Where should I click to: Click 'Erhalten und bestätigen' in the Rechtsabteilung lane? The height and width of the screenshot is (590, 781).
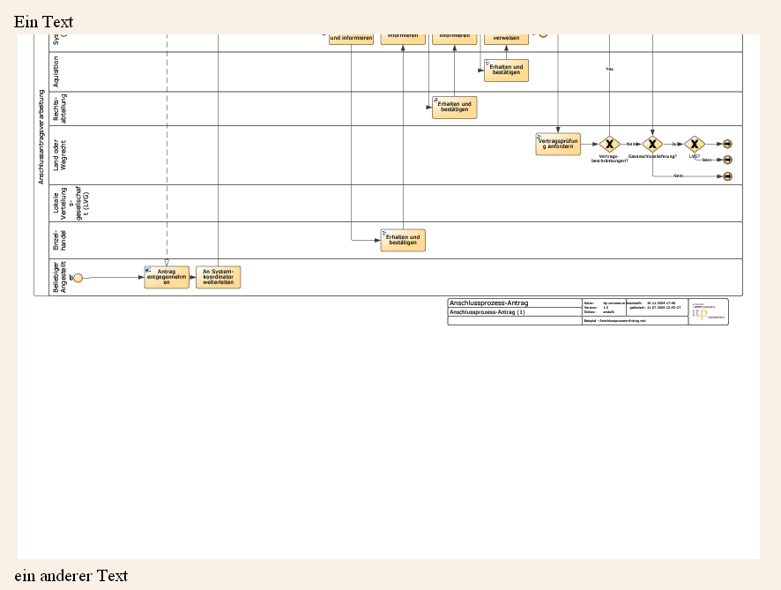pyautogui.click(x=454, y=107)
